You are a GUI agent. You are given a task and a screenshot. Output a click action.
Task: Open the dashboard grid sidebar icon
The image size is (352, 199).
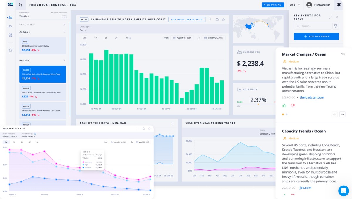11,35
